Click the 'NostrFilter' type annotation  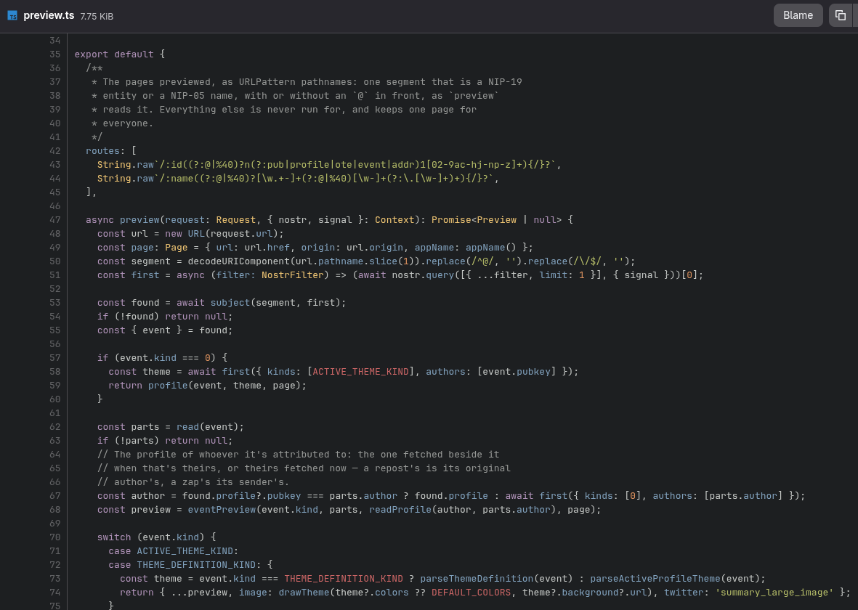coord(292,274)
